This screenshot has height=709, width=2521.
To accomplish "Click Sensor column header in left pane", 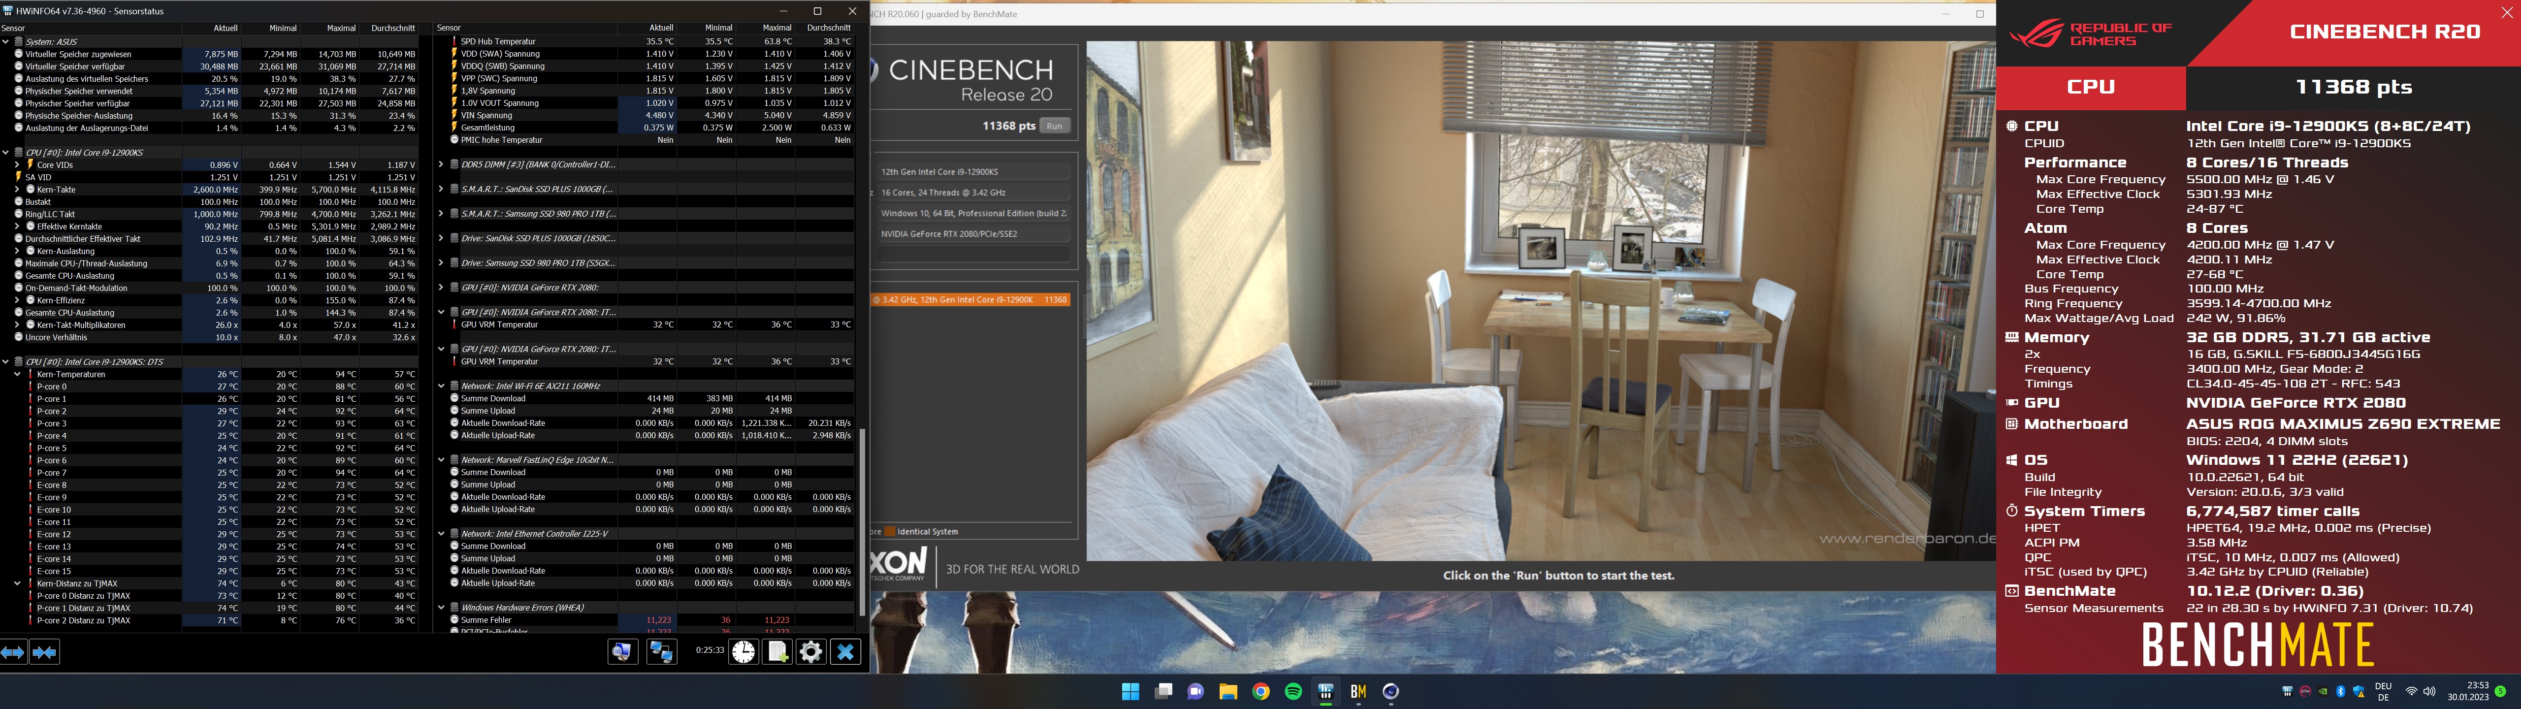I will [91, 29].
